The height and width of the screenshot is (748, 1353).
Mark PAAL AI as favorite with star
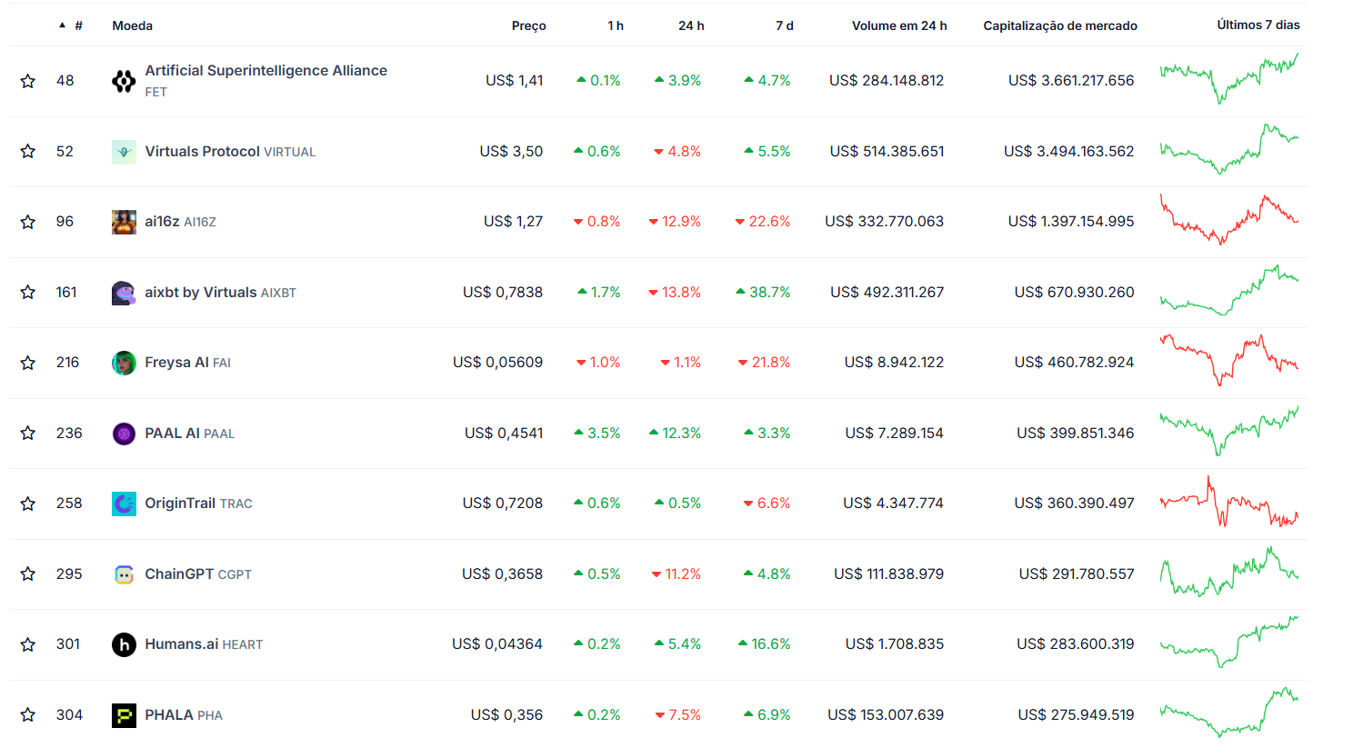(28, 433)
